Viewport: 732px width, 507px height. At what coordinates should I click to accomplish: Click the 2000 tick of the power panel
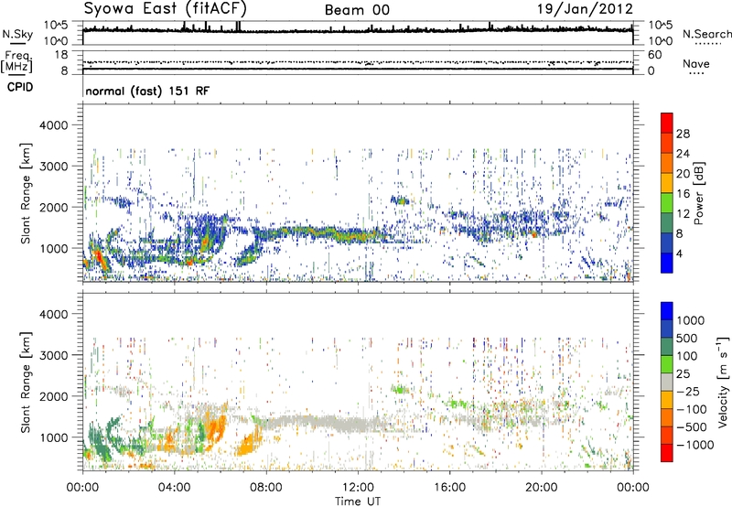(54, 207)
